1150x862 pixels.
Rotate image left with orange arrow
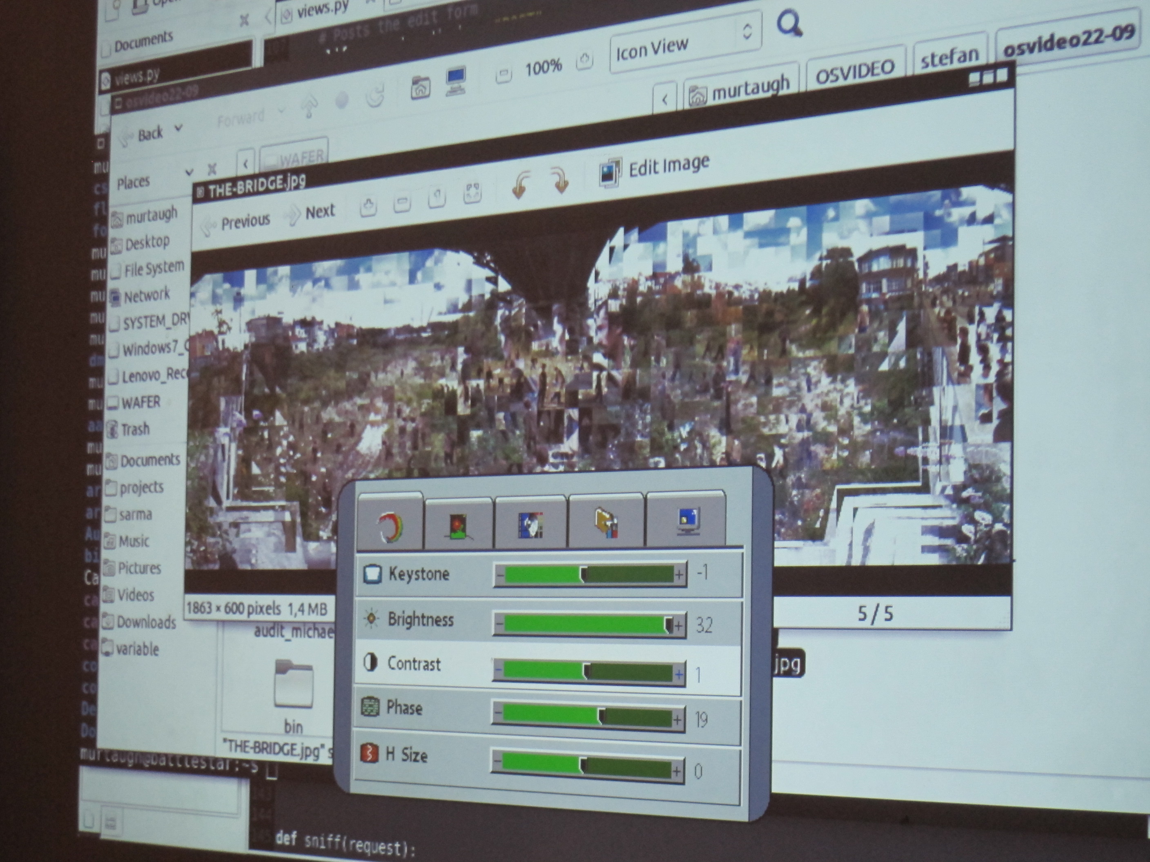521,185
